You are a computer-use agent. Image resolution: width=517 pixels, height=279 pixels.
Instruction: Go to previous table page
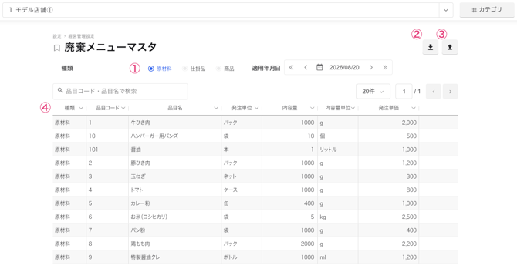click(x=433, y=91)
